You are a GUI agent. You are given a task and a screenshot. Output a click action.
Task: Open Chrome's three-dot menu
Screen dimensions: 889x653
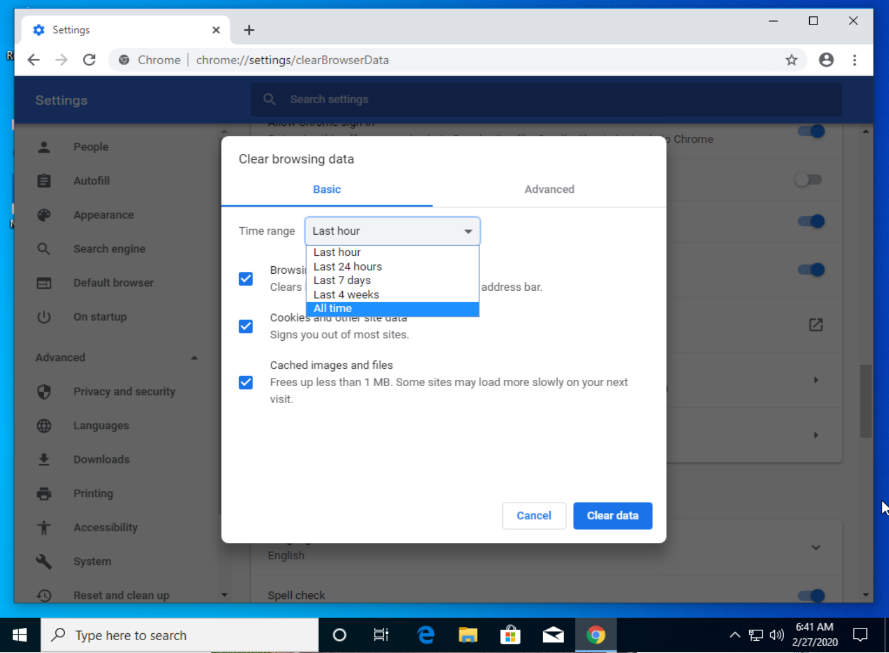[x=855, y=60]
